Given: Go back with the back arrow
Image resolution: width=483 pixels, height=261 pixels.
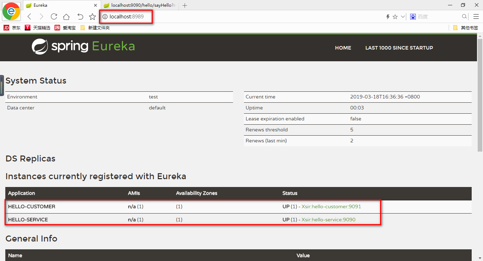Looking at the screenshot, I should coord(29,17).
